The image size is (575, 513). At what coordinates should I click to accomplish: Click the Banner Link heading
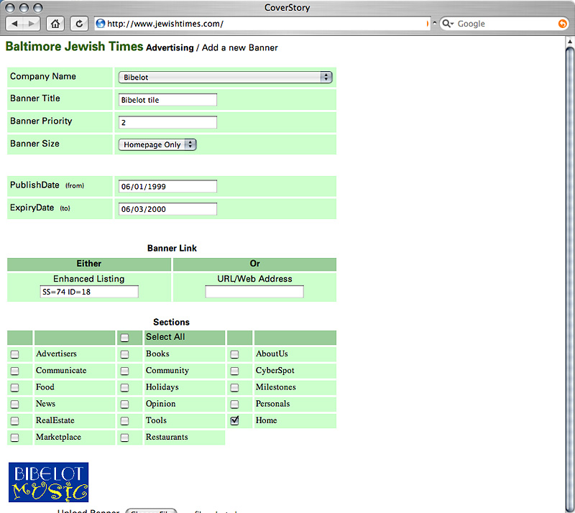172,249
